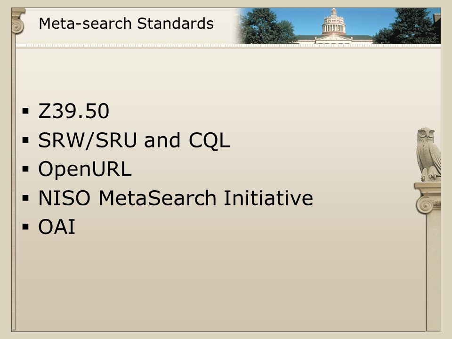452x339 pixels.
Task: Click the square bullet before SRW/SRU
Action: [x=25, y=140]
